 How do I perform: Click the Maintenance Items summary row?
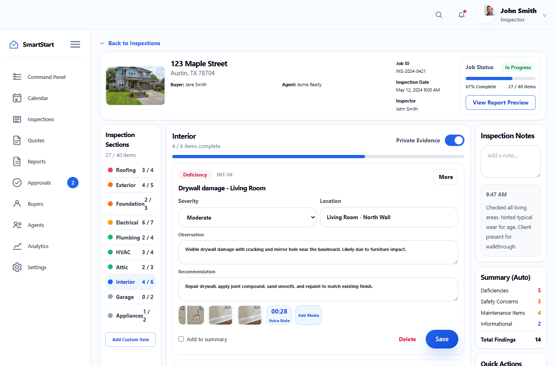[x=511, y=313]
